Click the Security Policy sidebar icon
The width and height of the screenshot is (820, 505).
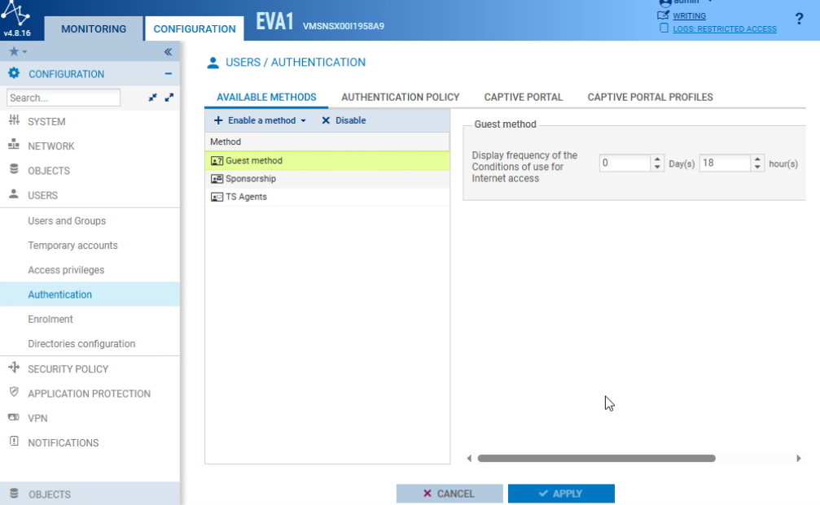coord(14,368)
